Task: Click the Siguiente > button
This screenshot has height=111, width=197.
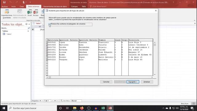Action: (x=133, y=82)
